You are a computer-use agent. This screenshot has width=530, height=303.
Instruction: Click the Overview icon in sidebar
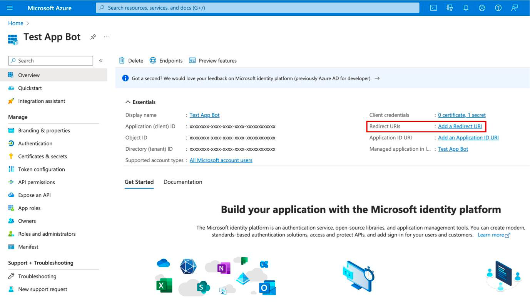(11, 75)
